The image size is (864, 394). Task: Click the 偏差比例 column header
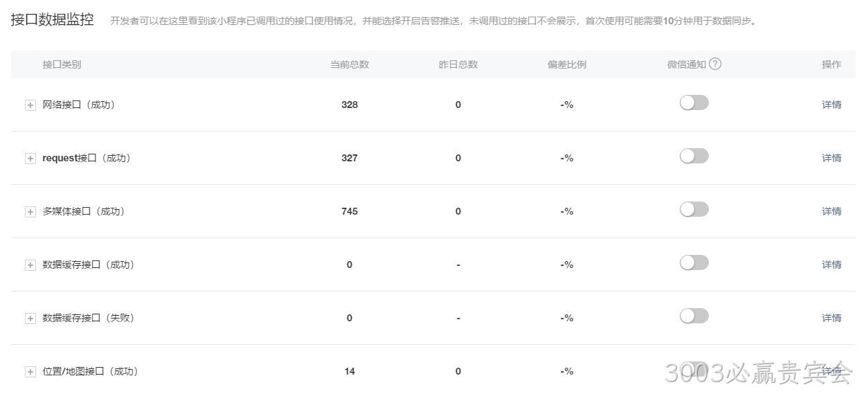tap(567, 64)
